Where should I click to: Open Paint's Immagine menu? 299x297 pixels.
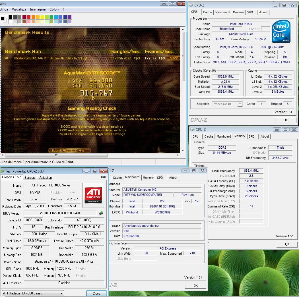(38, 9)
